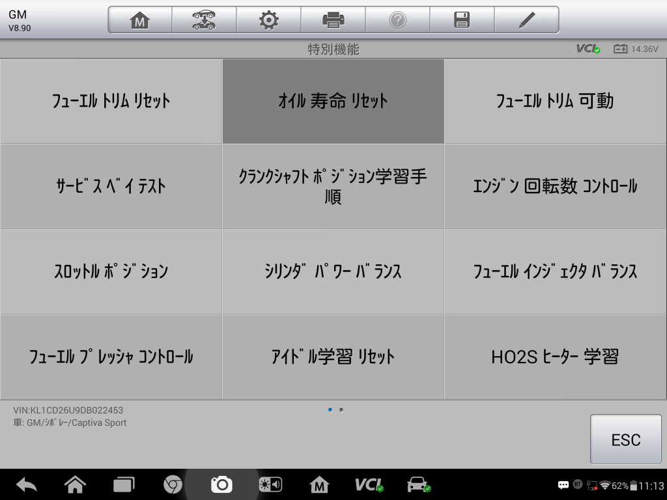
Task: Select フューエル トリム リセット function
Action: 111,101
